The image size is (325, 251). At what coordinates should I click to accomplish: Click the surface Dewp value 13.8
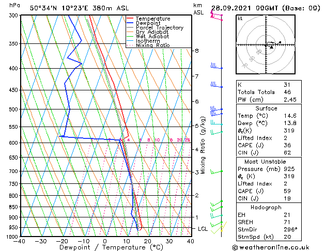point(290,123)
